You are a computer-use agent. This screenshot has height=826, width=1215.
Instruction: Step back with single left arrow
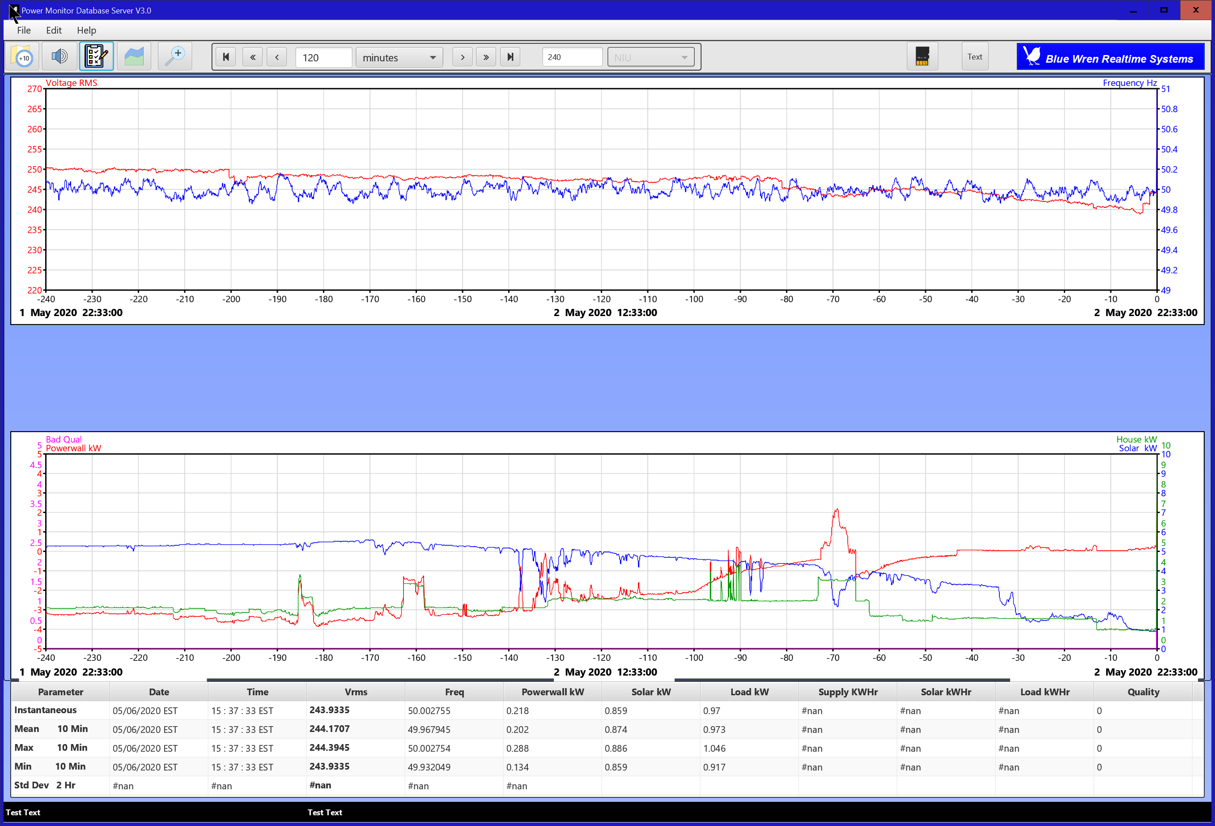pyautogui.click(x=276, y=57)
